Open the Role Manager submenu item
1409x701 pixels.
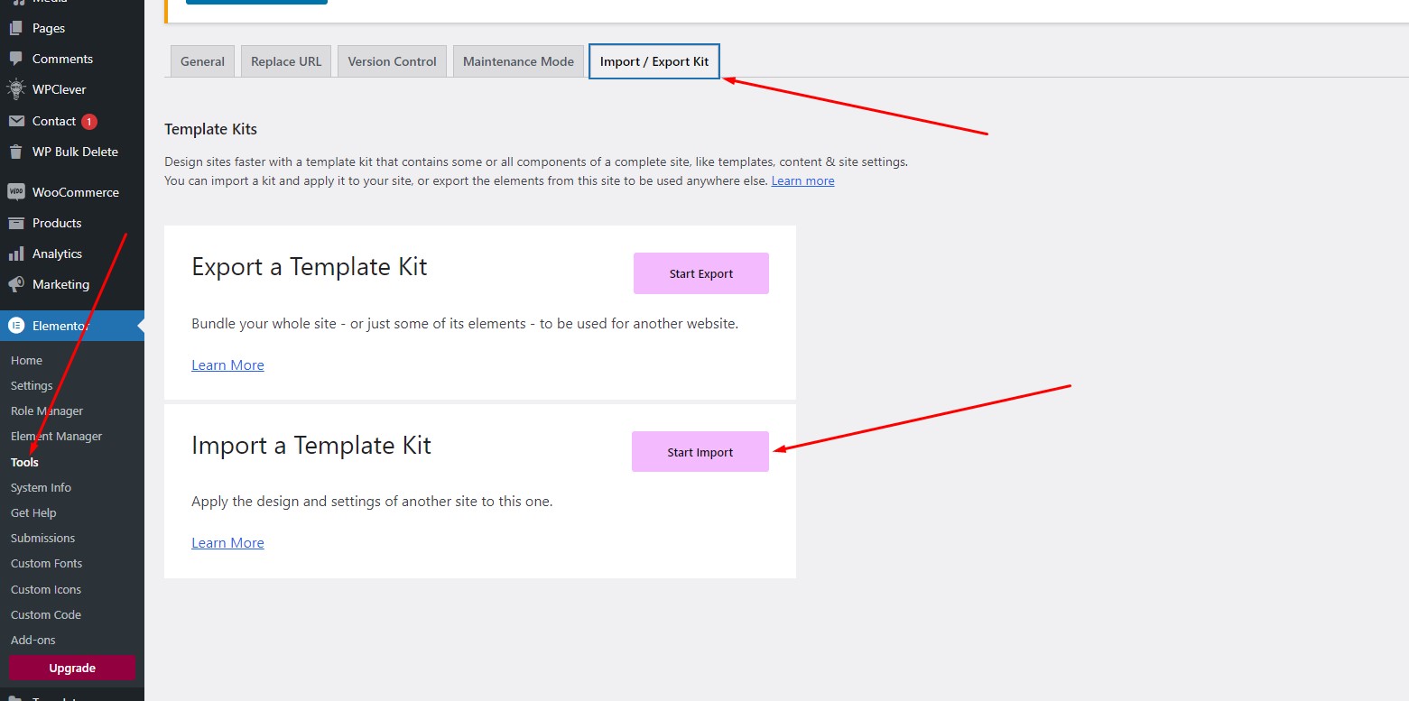tap(47, 411)
